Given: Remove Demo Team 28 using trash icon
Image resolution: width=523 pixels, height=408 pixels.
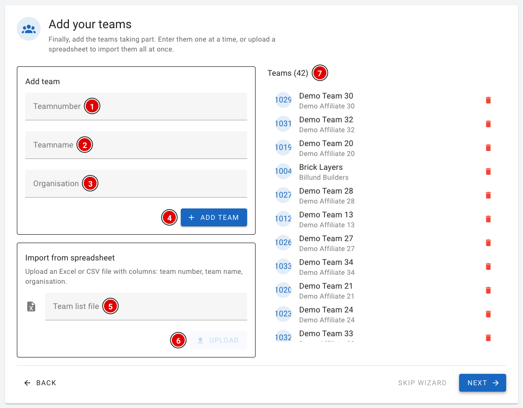Looking at the screenshot, I should tap(488, 195).
